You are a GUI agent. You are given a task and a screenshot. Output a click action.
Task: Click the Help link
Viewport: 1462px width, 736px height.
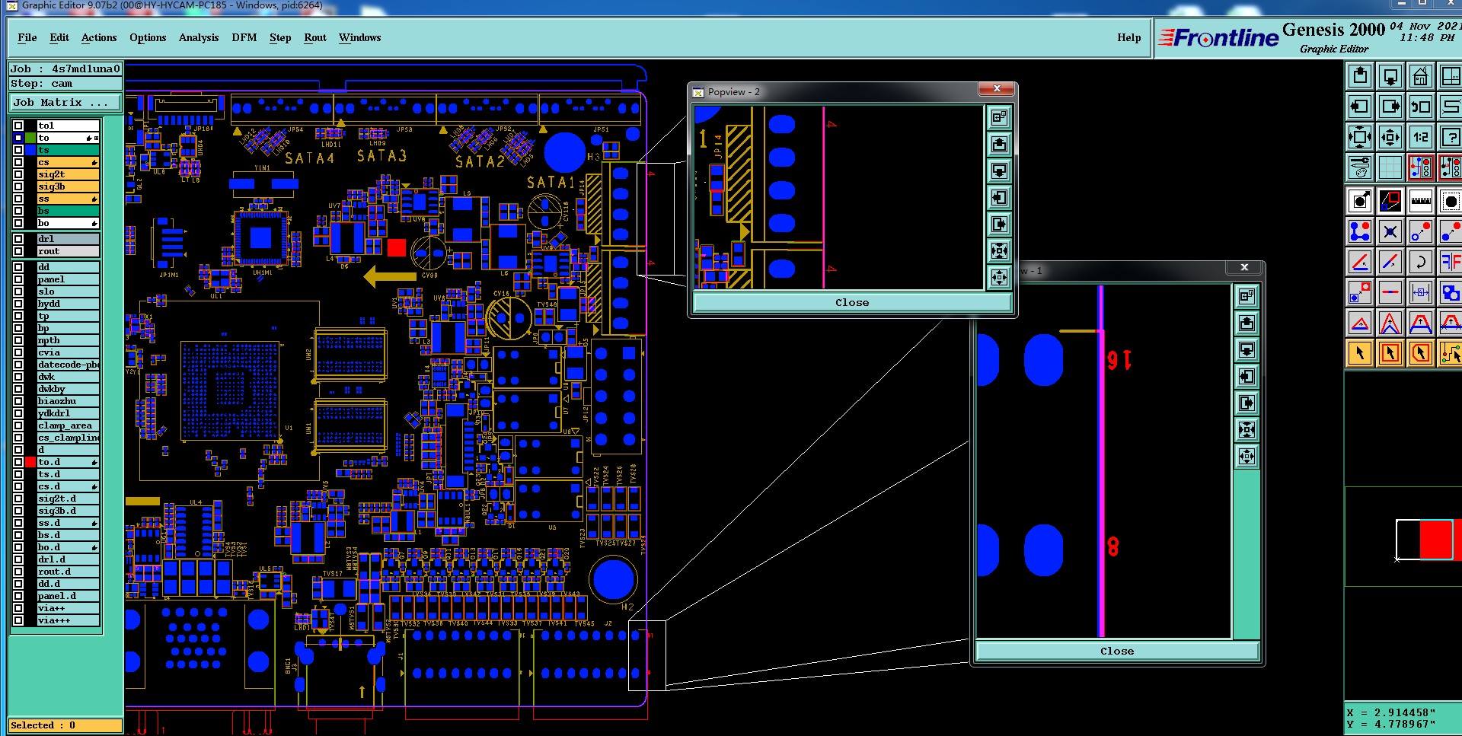pyautogui.click(x=1128, y=37)
